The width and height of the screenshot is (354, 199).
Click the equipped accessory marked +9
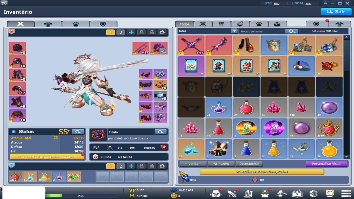click(x=160, y=85)
